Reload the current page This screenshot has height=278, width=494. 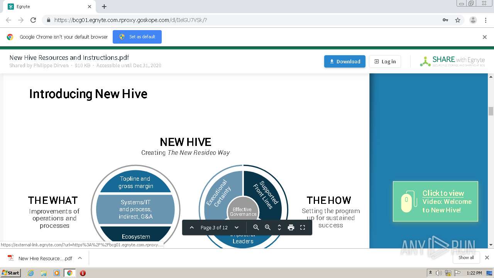pos(33,20)
